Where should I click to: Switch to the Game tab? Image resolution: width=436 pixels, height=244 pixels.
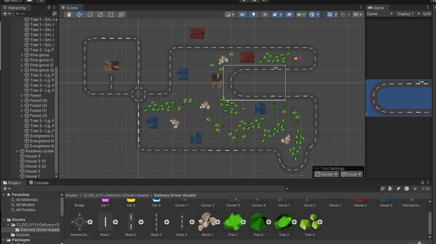376,8
